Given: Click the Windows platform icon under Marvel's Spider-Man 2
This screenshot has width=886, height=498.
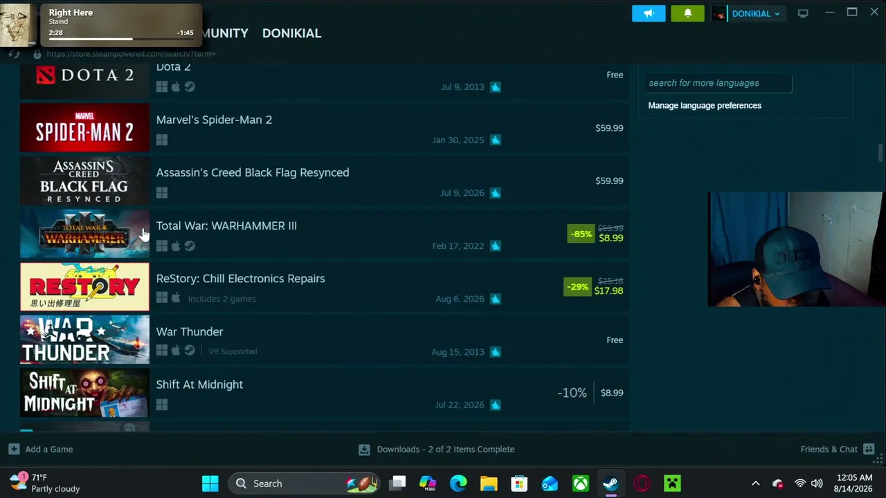Looking at the screenshot, I should pyautogui.click(x=162, y=140).
